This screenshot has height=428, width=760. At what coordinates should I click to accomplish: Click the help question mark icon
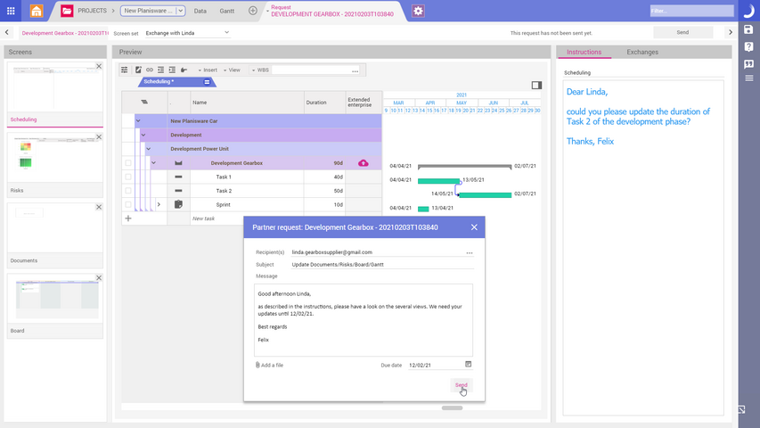(748, 45)
